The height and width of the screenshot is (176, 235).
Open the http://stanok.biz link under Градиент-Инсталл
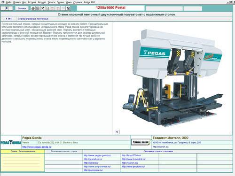tap(161, 147)
